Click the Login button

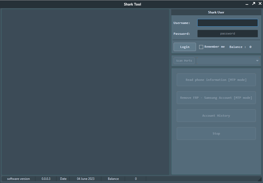point(184,47)
